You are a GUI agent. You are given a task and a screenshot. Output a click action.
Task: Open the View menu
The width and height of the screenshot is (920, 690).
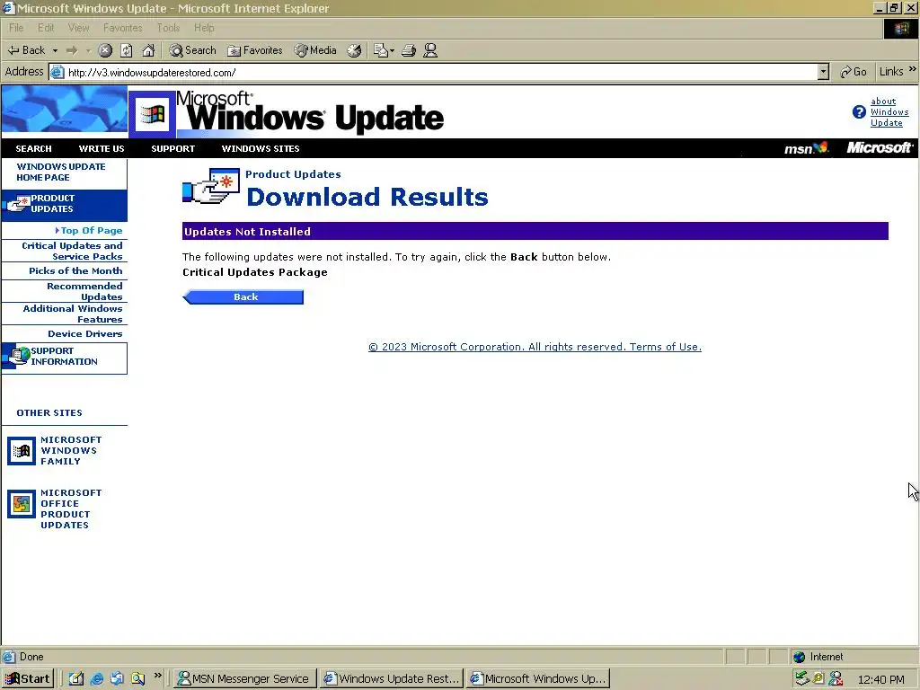tap(79, 28)
